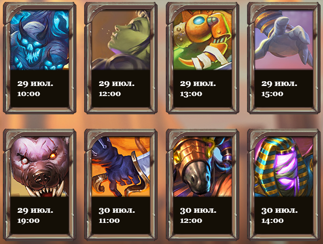Open the 30 июл. 14:00 schedule entry
This screenshot has width=323, height=244.
280,215
